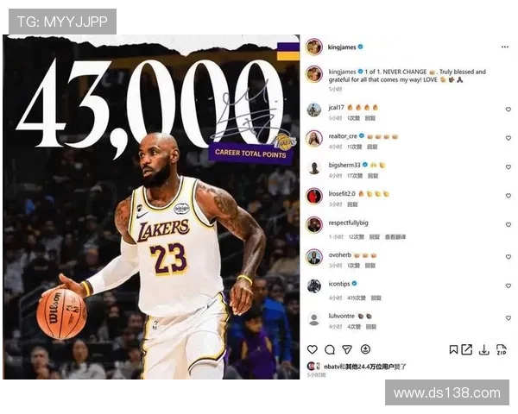
Task: Click the circular download icon beside share
Action: [x=365, y=349]
